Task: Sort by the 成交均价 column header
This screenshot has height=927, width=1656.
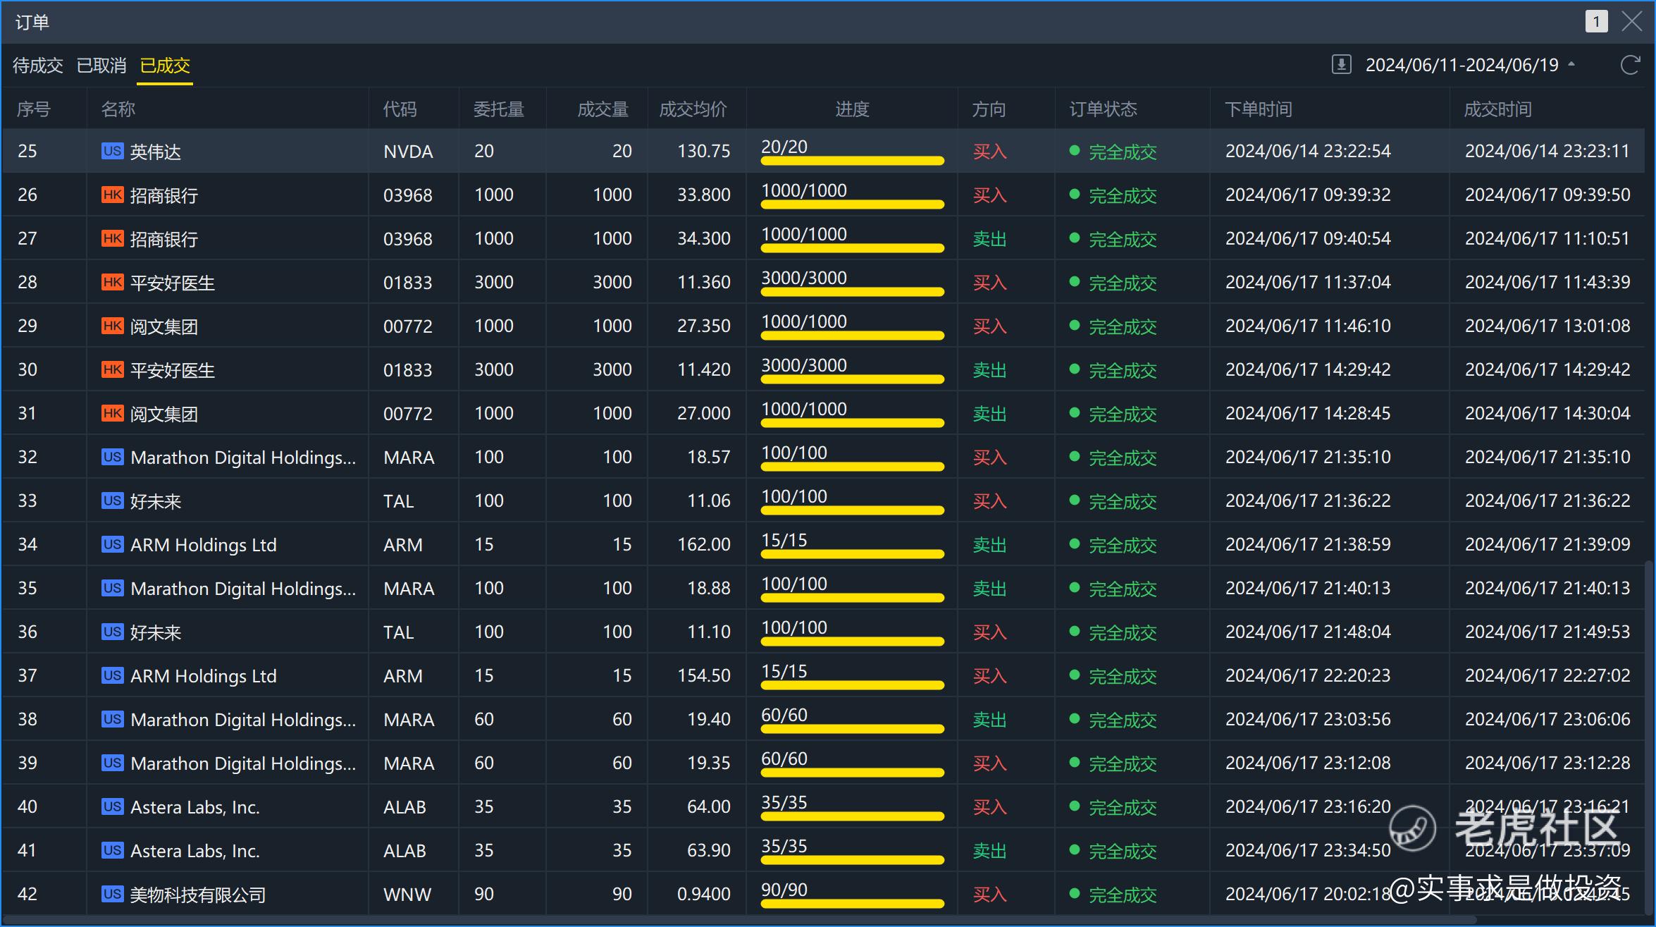Action: 693,109
